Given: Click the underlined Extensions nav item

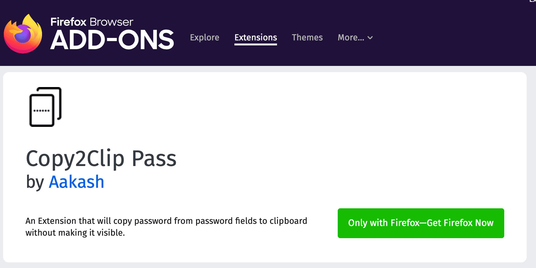Looking at the screenshot, I should (256, 37).
